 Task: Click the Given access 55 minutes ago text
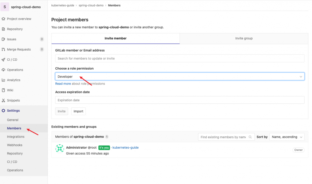87,153
